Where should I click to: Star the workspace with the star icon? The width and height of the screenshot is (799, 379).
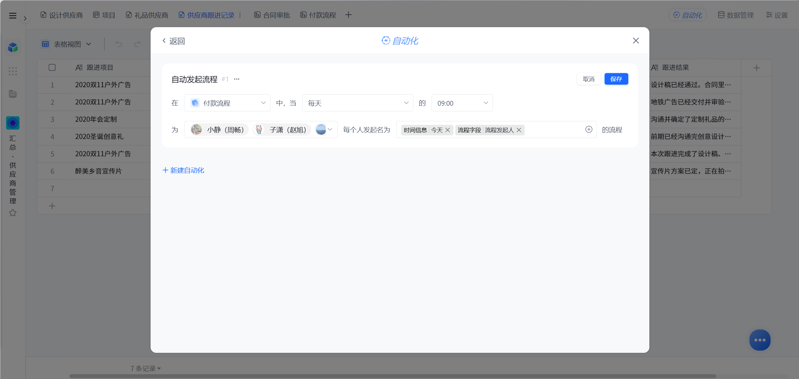13,213
